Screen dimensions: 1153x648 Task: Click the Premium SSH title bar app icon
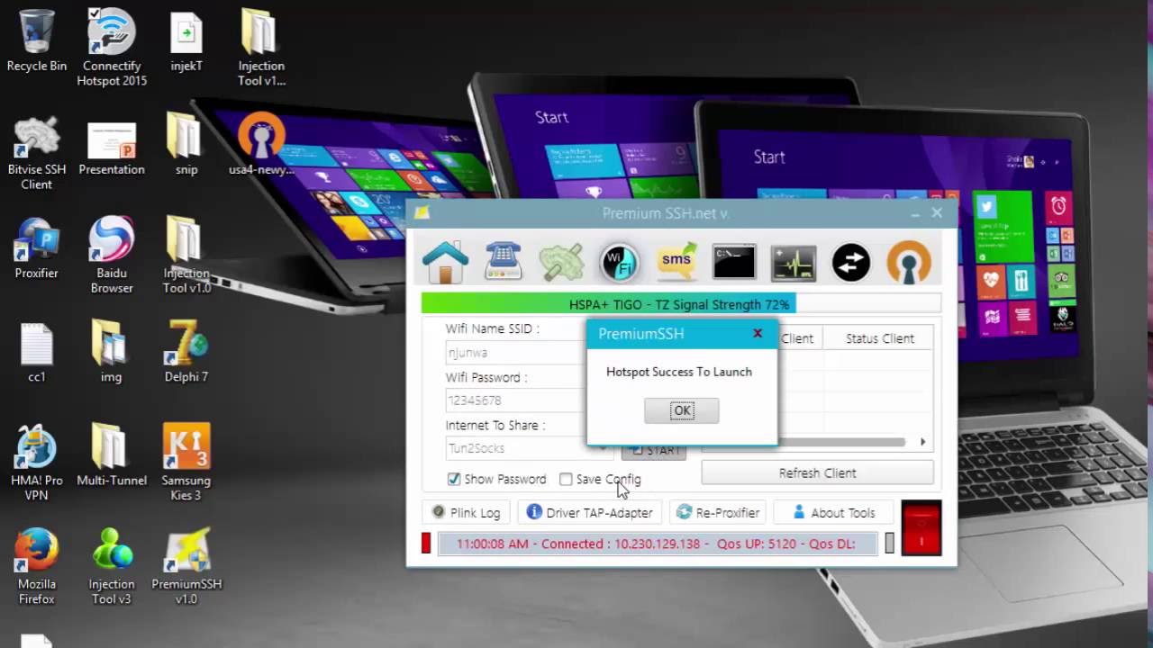pos(422,213)
